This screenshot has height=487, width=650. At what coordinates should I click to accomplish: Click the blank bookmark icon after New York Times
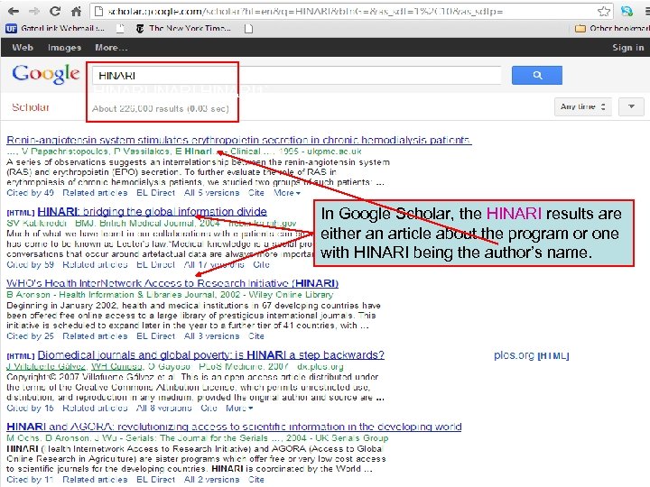tap(248, 28)
